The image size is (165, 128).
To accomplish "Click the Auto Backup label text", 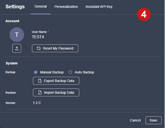I will [84, 72].
